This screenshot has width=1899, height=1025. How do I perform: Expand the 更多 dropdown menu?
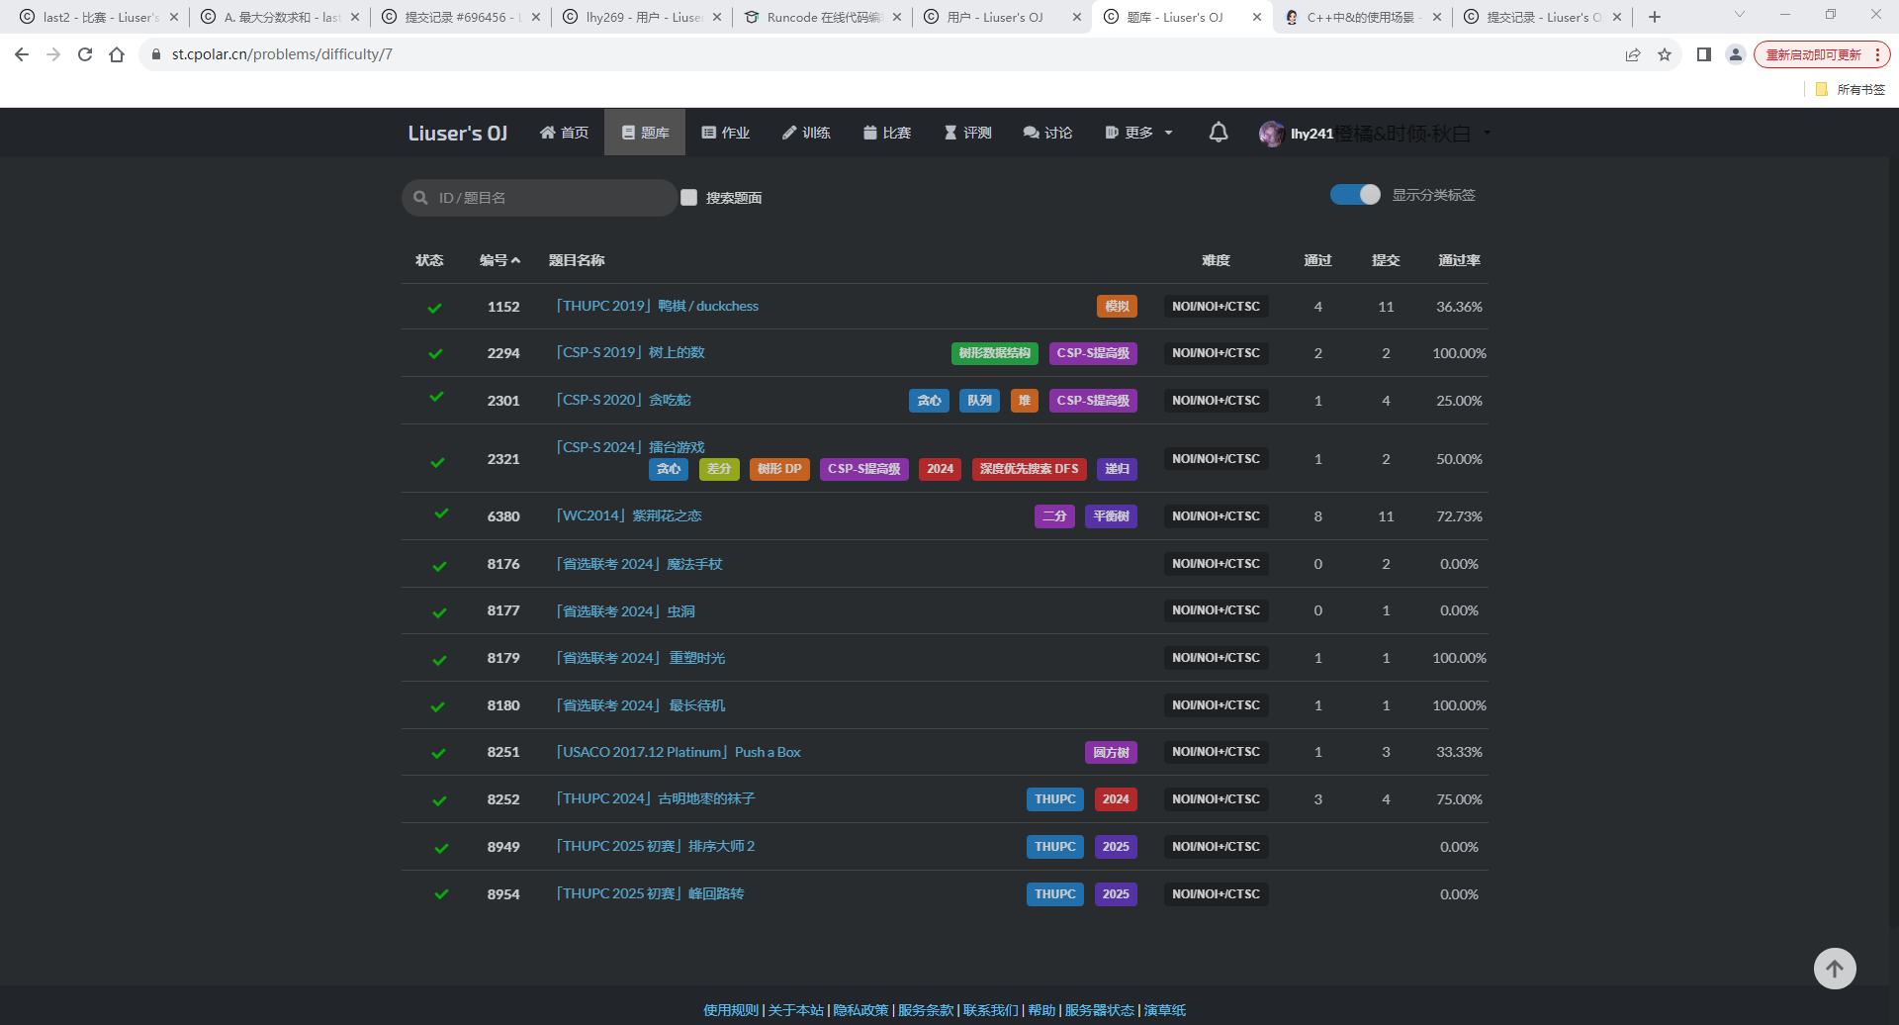tap(1138, 133)
